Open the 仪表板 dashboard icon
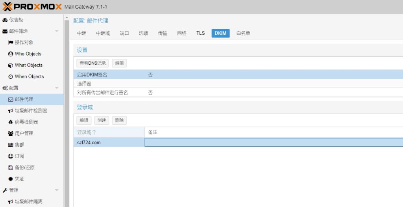 [5, 20]
